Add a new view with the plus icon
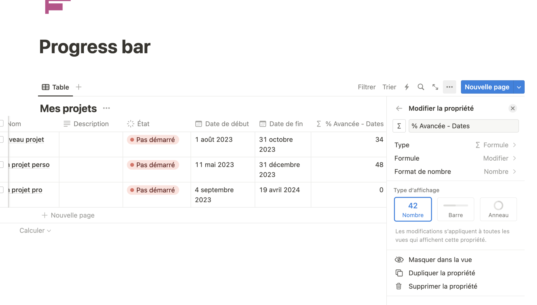The width and height of the screenshot is (537, 305). [79, 87]
